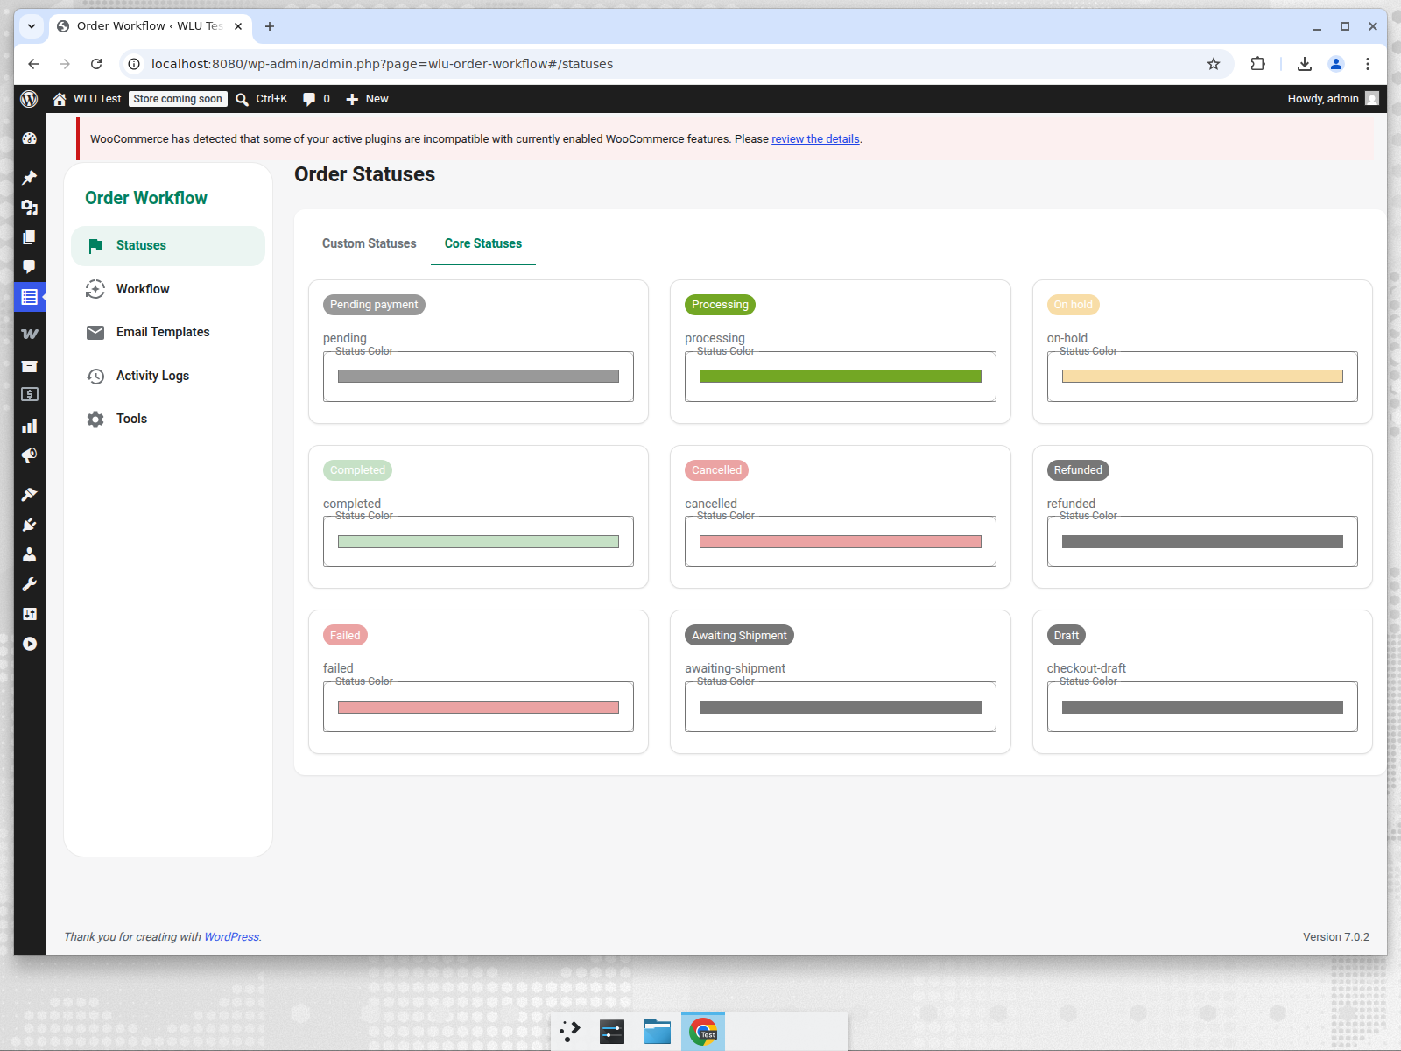Open the Chrome profile avatar icon
The width and height of the screenshot is (1401, 1051).
(1336, 64)
